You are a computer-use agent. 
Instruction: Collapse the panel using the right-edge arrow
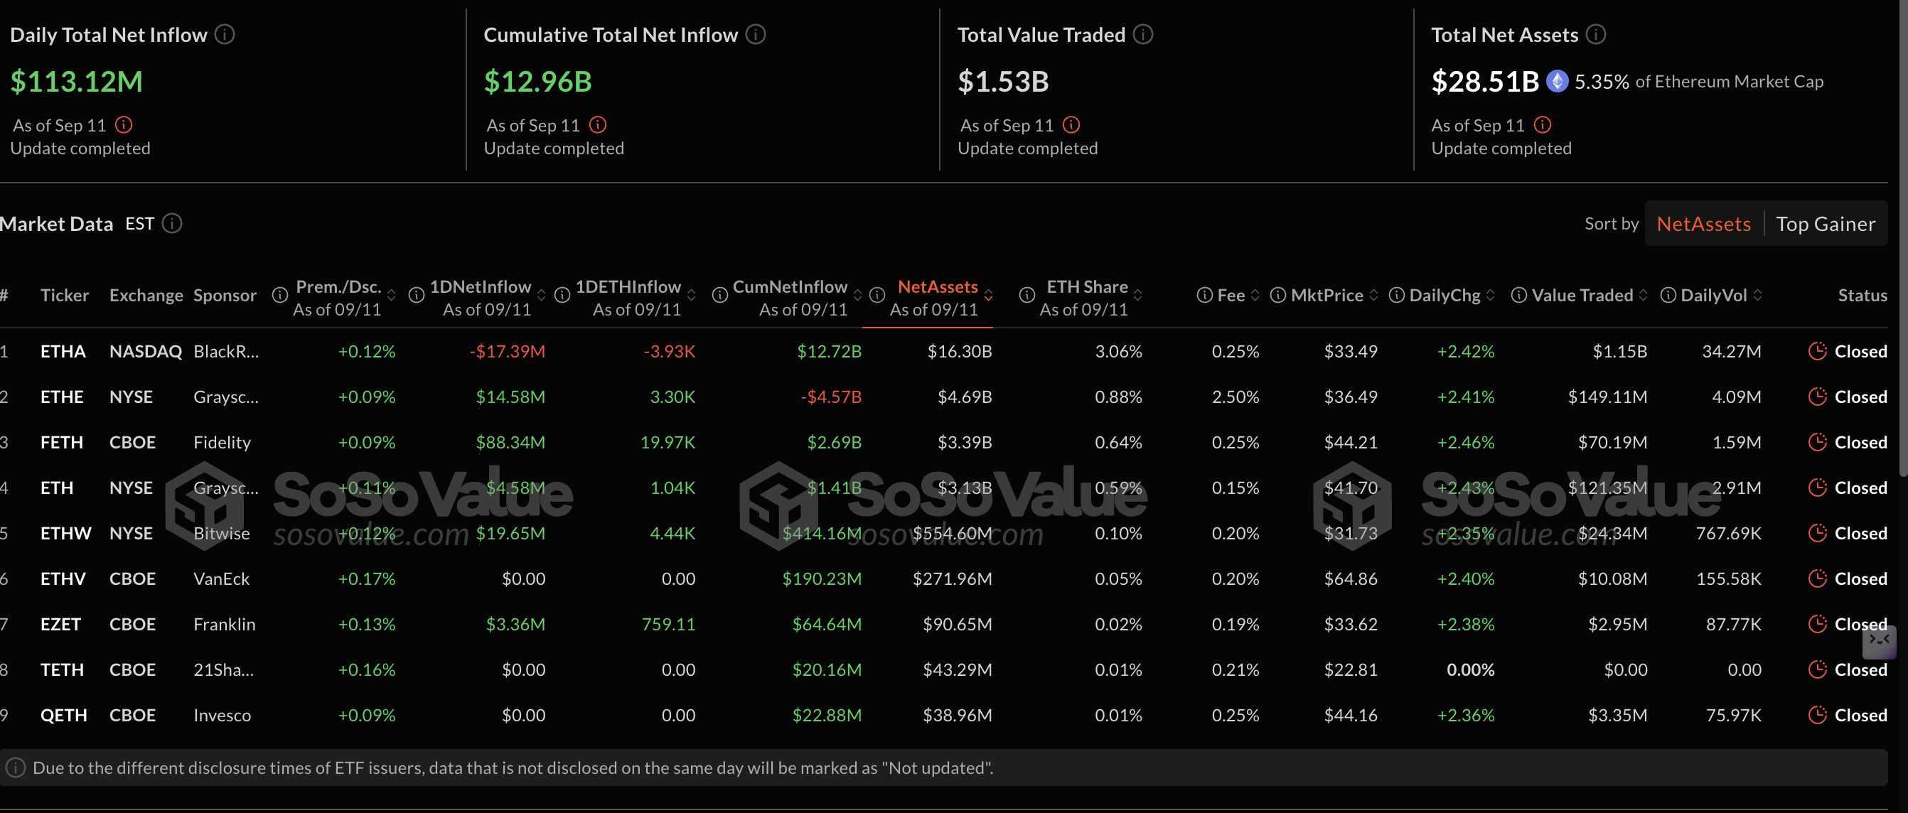[1878, 641]
